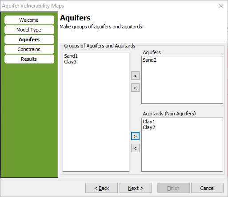Select Clay3 in the groups list
Screen dimensions: 228x197
(70, 62)
